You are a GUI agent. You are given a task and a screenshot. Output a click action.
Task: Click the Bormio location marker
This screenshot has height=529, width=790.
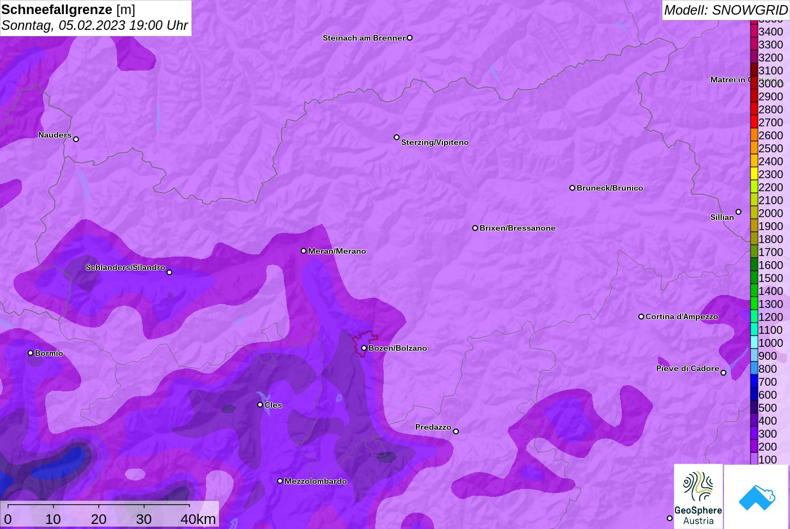[30, 353]
